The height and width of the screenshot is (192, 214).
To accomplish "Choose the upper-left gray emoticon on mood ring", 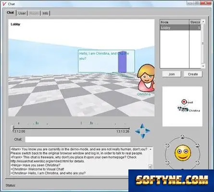I will (x=167, y=145).
